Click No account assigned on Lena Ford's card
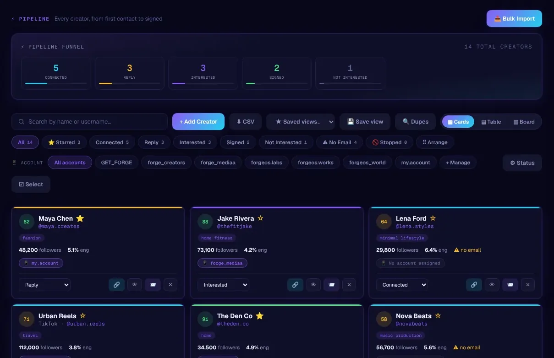Viewport: 554px width, 358px height. pos(410,263)
